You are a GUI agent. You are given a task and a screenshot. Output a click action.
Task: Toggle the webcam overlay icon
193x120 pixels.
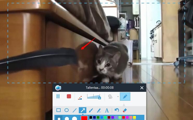[x=110, y=97]
